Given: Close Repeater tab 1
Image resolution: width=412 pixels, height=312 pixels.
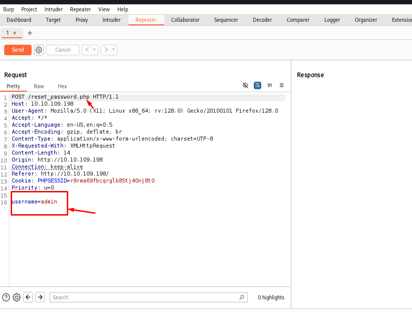Looking at the screenshot, I should point(15,33).
